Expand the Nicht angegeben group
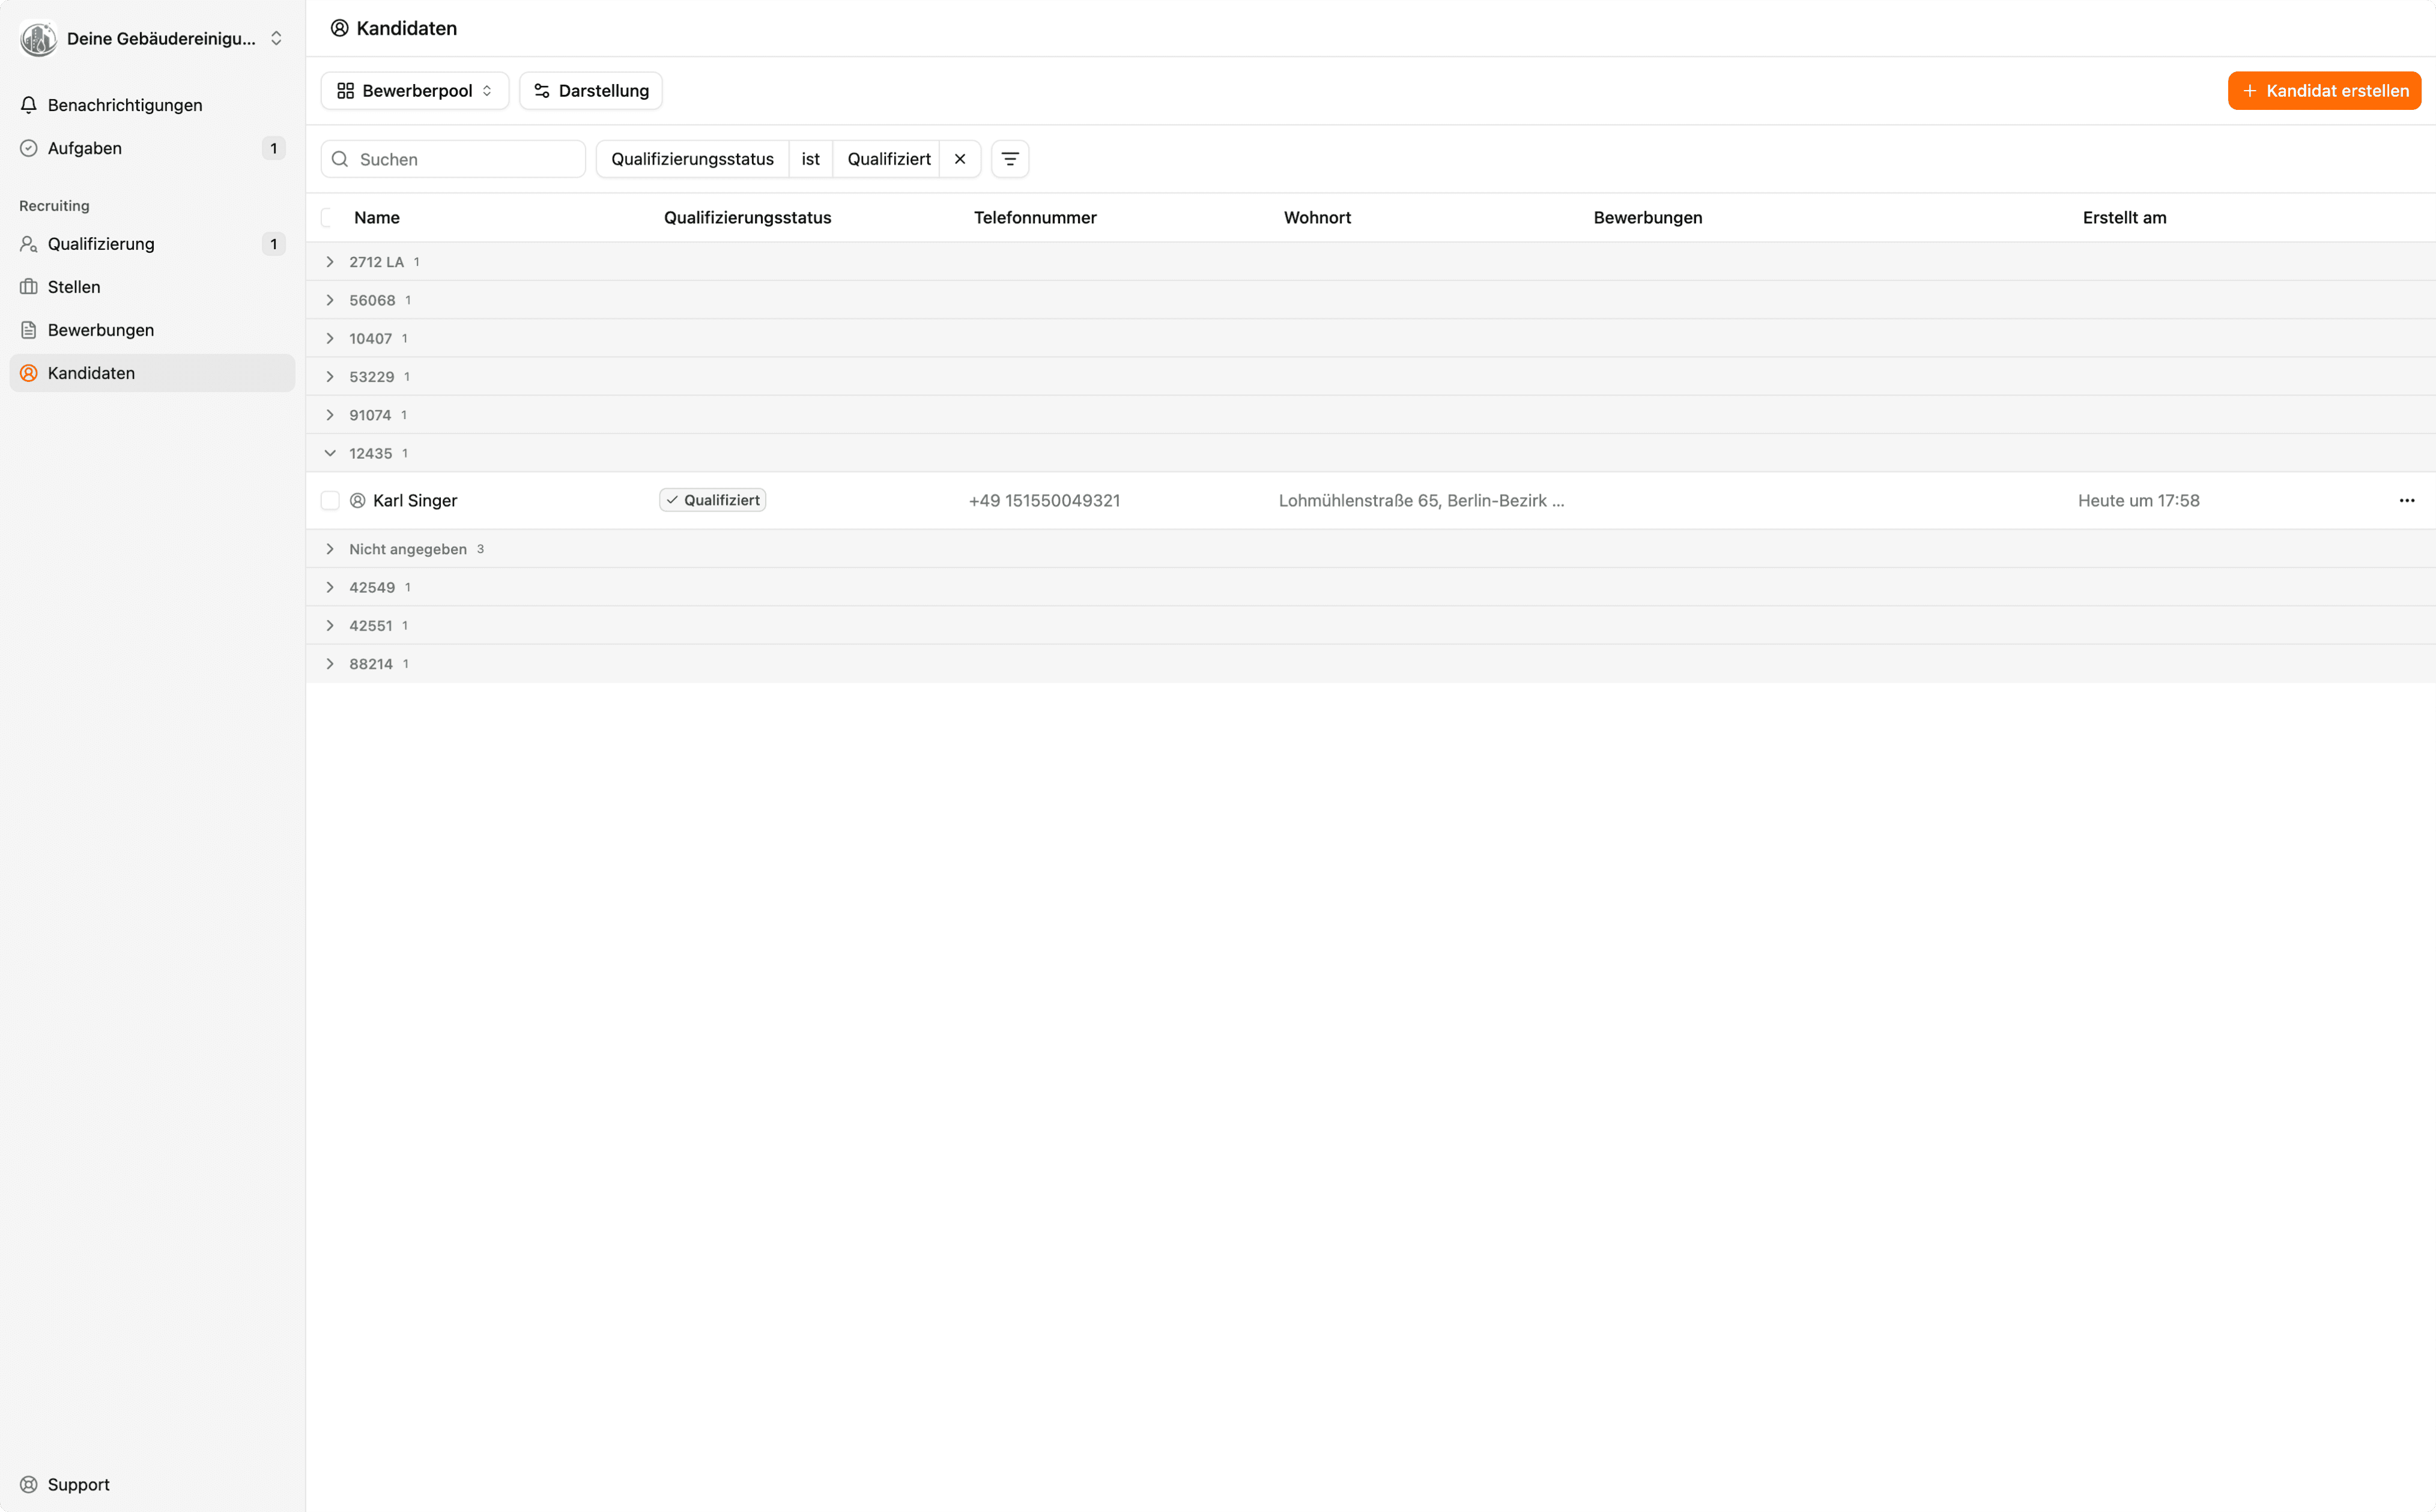Viewport: 2436px width, 1512px height. click(330, 549)
